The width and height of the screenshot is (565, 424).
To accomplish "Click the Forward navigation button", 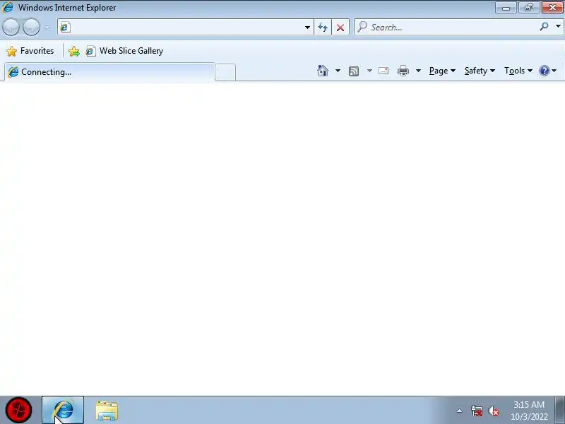I will [x=31, y=27].
